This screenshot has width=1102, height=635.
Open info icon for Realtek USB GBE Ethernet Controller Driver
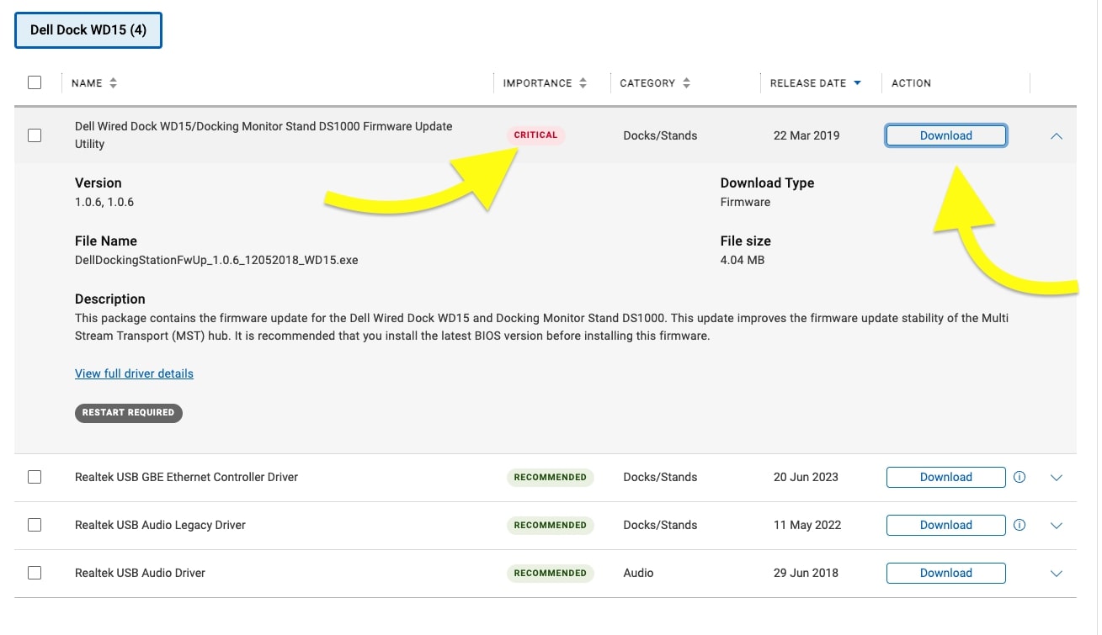point(1019,477)
